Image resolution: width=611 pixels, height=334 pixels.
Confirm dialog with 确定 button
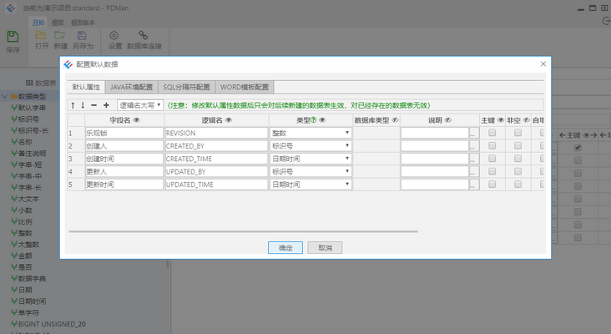285,247
